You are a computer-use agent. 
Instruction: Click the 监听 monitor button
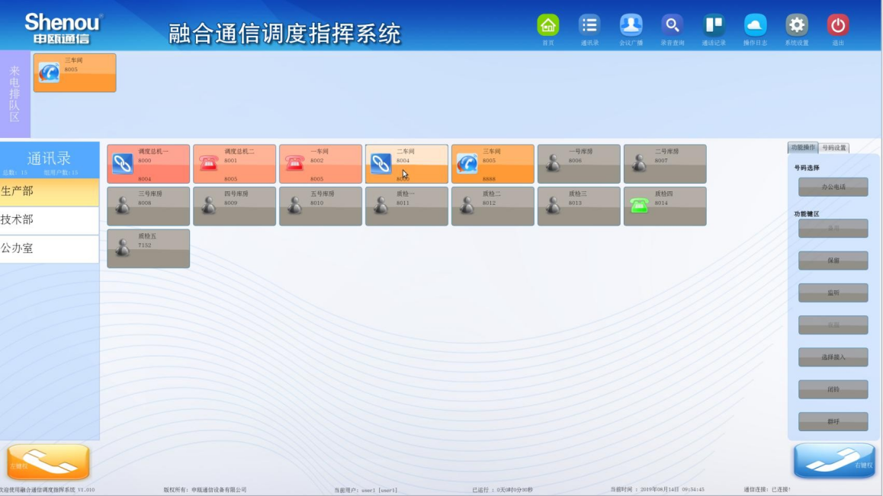pyautogui.click(x=833, y=293)
